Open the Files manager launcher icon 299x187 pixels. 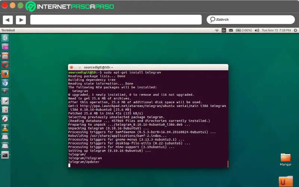[x=5, y=56]
